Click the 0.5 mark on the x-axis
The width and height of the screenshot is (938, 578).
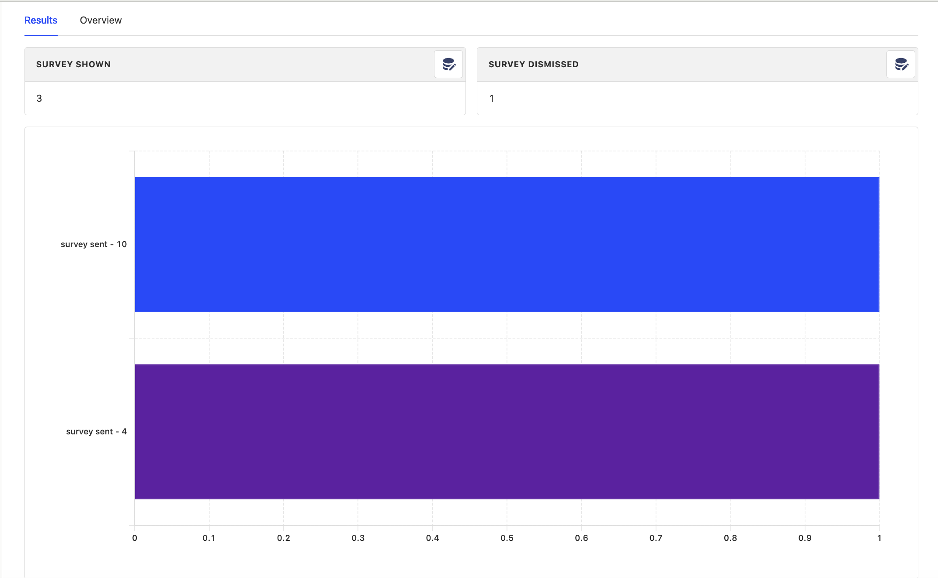pyautogui.click(x=507, y=538)
